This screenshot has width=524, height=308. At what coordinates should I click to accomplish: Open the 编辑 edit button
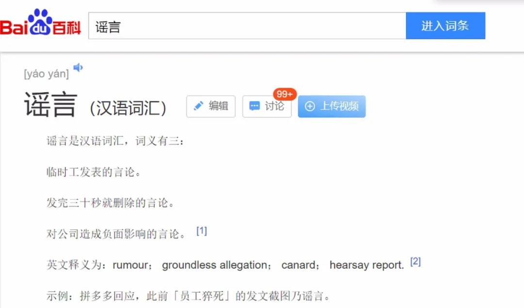(x=211, y=106)
